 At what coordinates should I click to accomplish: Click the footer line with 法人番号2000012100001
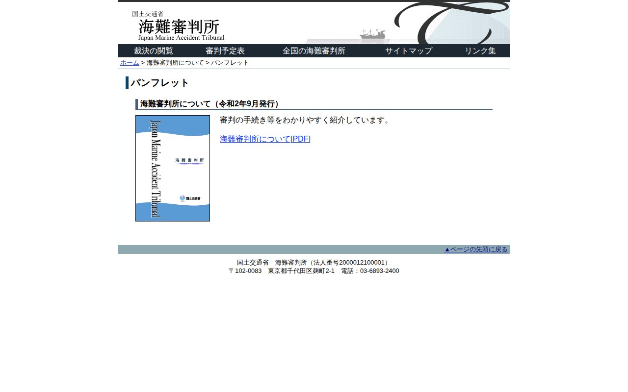(314, 263)
